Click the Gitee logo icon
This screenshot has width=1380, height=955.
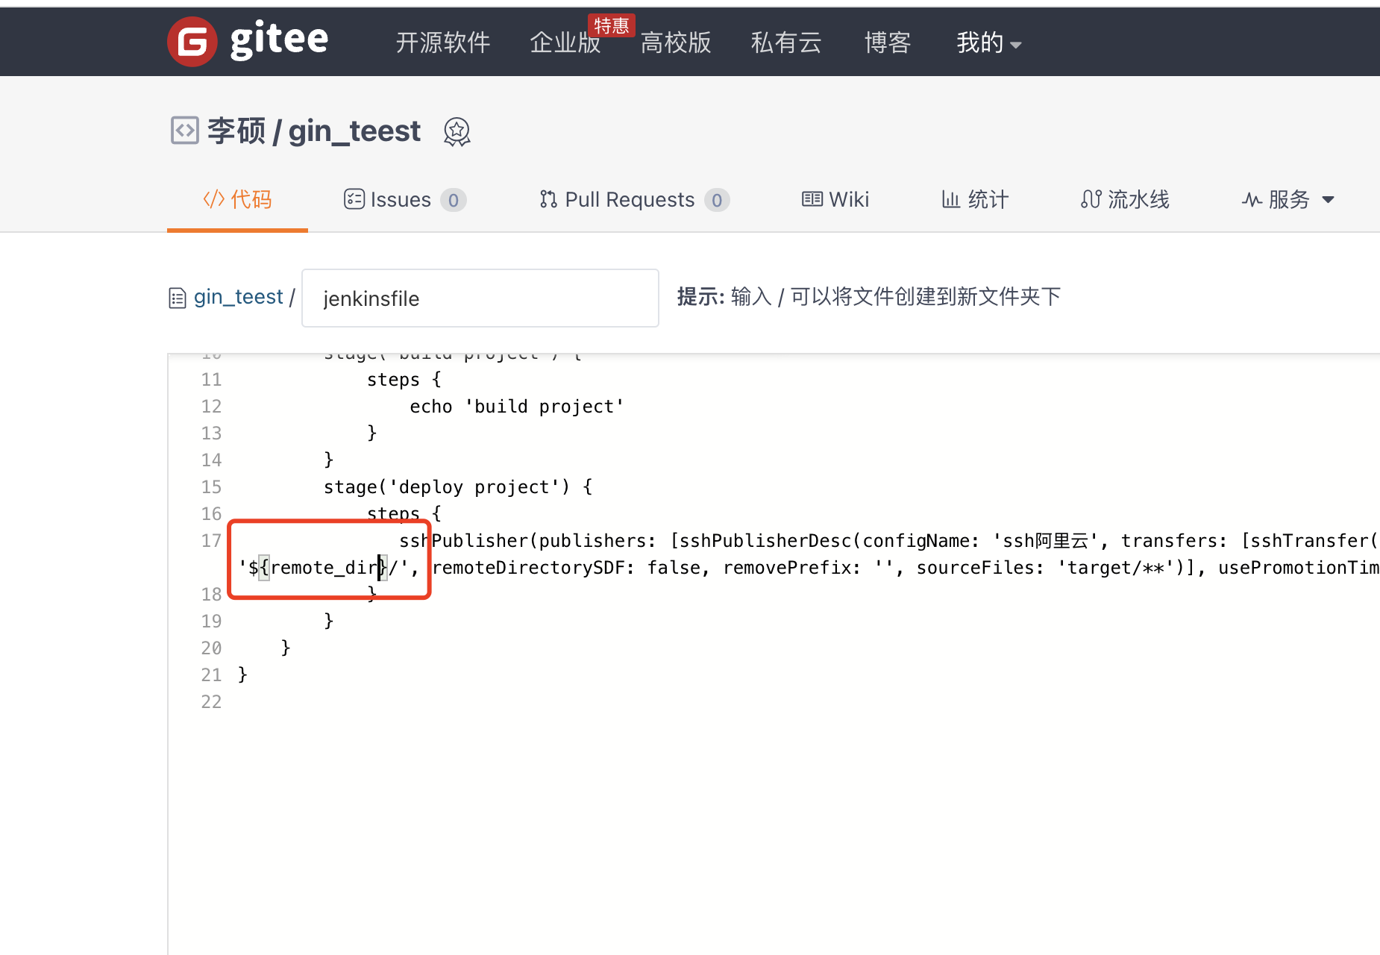pyautogui.click(x=192, y=42)
